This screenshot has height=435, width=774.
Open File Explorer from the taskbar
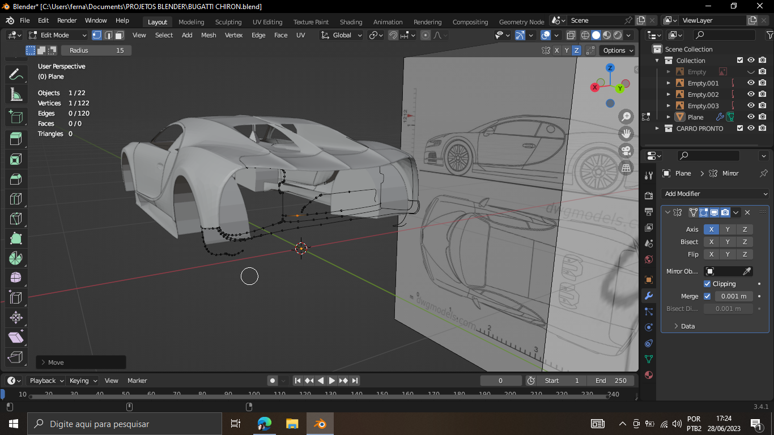tap(292, 424)
